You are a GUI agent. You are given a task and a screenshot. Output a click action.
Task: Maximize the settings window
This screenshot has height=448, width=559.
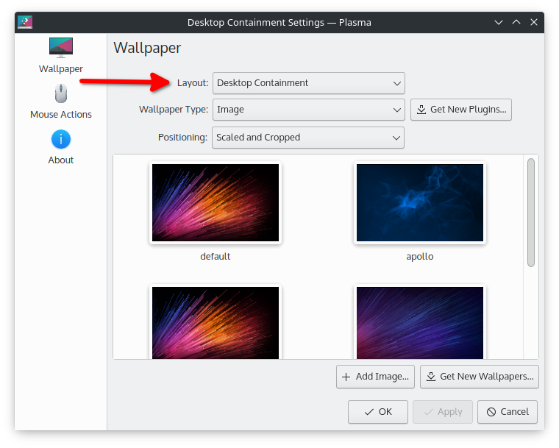coord(516,22)
